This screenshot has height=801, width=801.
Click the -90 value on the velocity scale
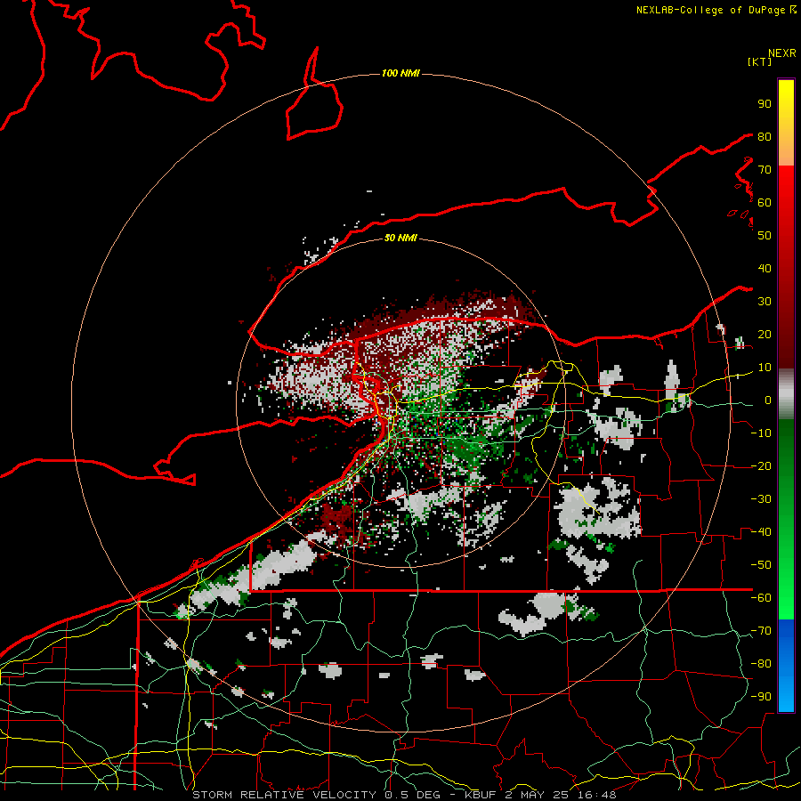[x=761, y=696]
